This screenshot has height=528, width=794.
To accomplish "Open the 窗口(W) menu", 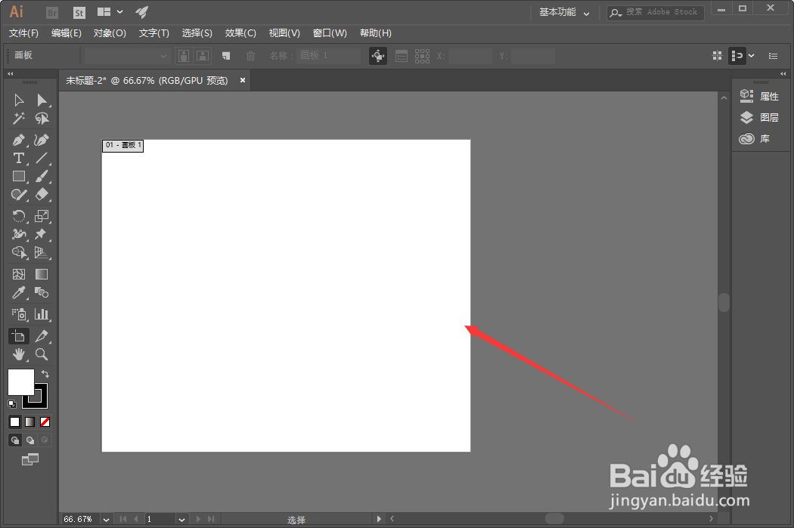I will (330, 33).
